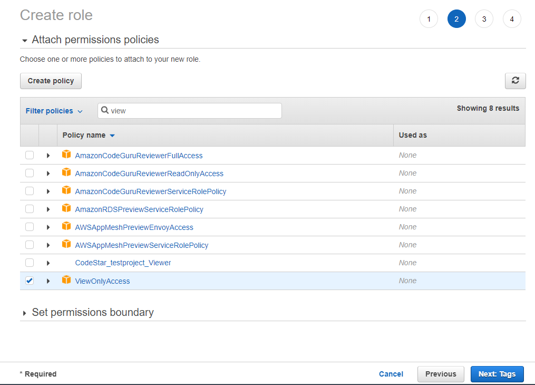Click the Next: Tags button
The width and height of the screenshot is (535, 385).
tap(497, 374)
